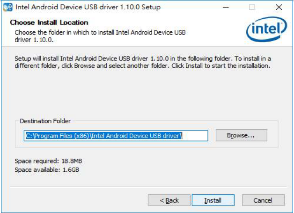Image resolution: width=294 pixels, height=213 pixels.
Task: Cancel the driver installation
Action: (263, 200)
